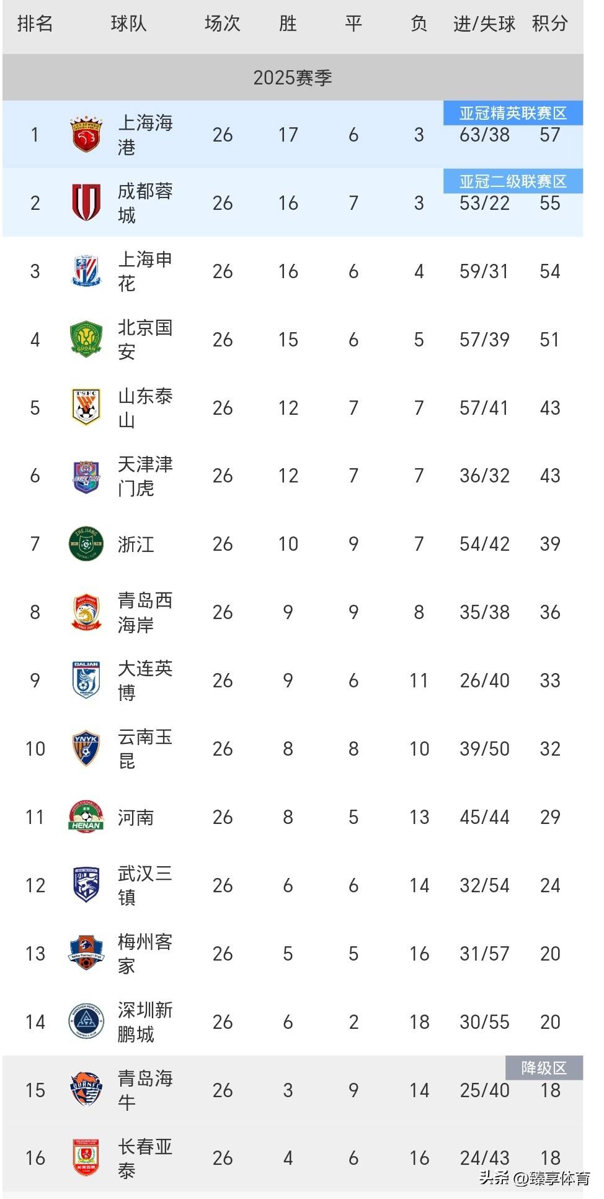This screenshot has width=604, height=1199.
Task: Click the Chengdu Rongcheng (成都蓉城) team crest
Action: point(86,202)
